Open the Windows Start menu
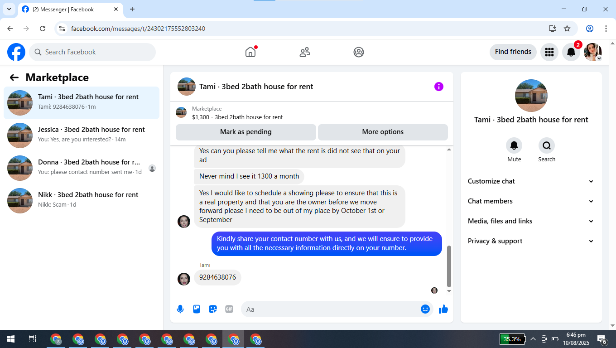The height and width of the screenshot is (348, 616). [11, 339]
